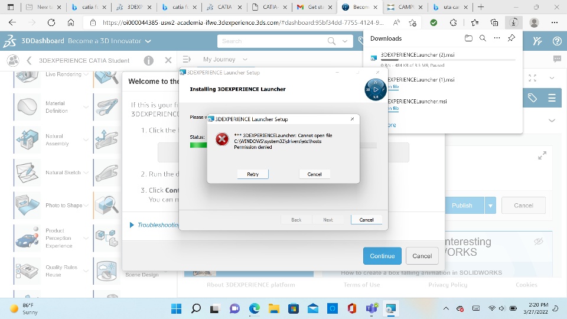Toggle the hidden-eye icon on the SOLIDWORKS card

[x=539, y=241]
